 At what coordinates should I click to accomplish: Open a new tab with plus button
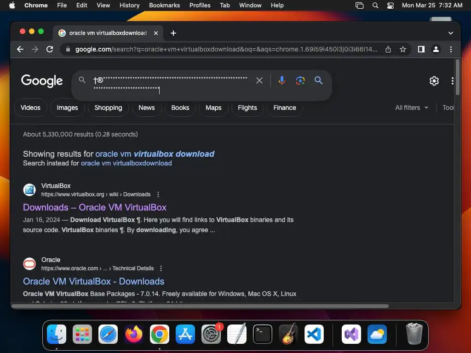click(173, 33)
